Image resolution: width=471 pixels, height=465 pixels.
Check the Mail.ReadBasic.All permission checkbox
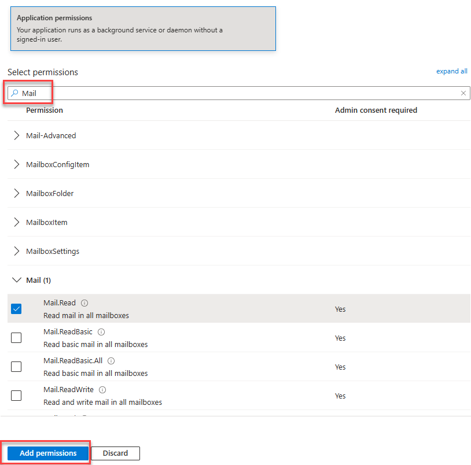point(16,367)
